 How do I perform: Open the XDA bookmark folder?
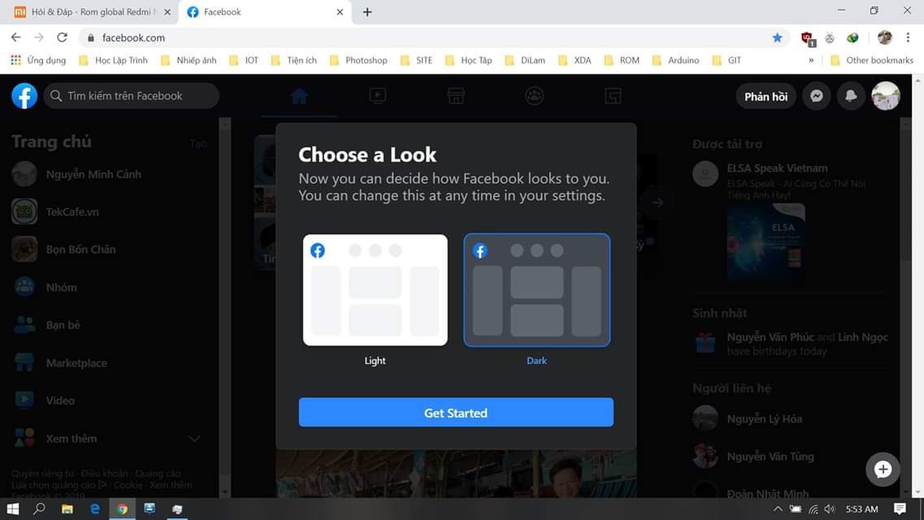point(575,60)
